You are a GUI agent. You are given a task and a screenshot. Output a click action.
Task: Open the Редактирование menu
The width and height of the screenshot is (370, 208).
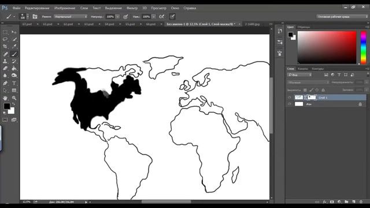(x=37, y=8)
